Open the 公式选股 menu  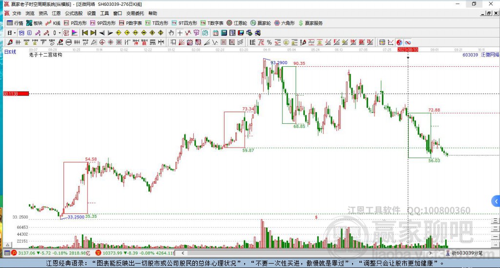74,13
